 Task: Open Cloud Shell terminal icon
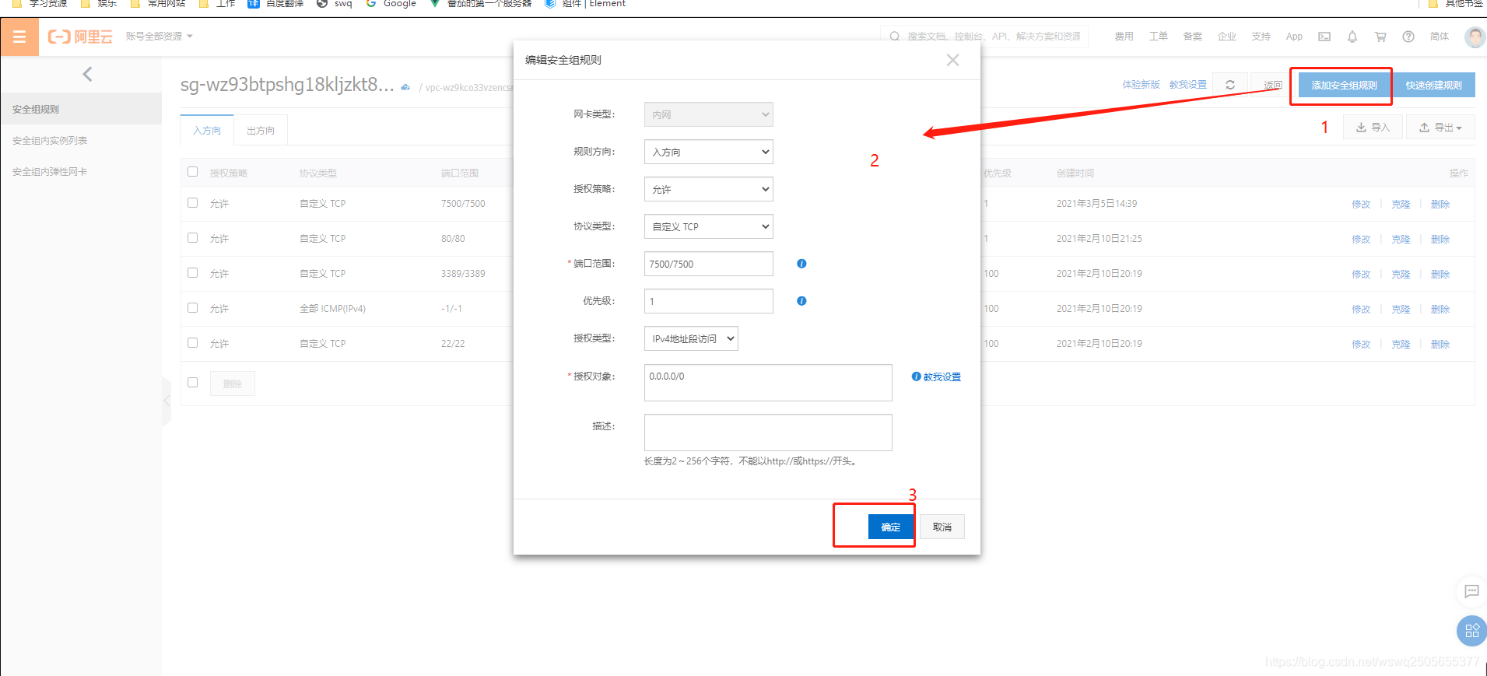point(1324,37)
